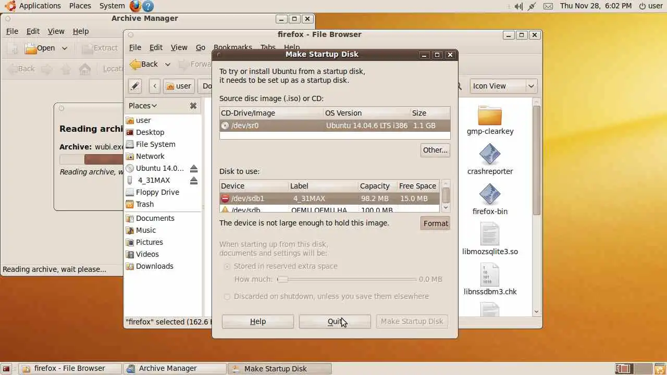Click the Ubuntu logo Applications icon

(10, 6)
